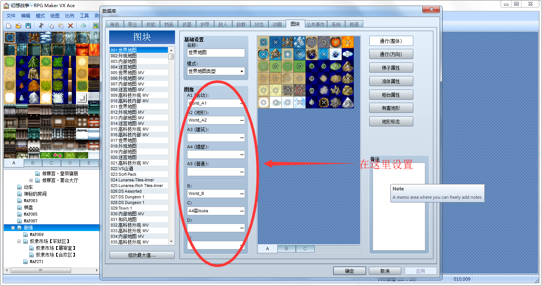Click the 梯子属性 button

(x=391, y=68)
